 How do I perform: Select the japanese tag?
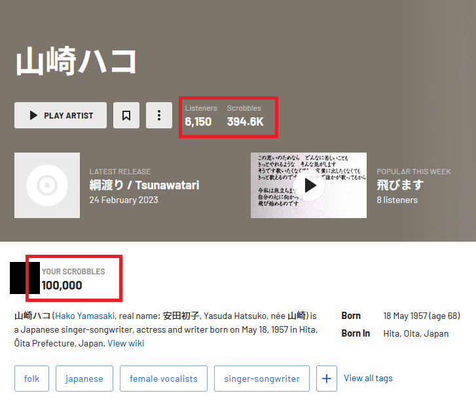click(84, 379)
